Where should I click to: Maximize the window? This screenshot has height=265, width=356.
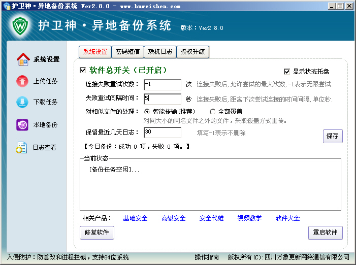(340, 6)
